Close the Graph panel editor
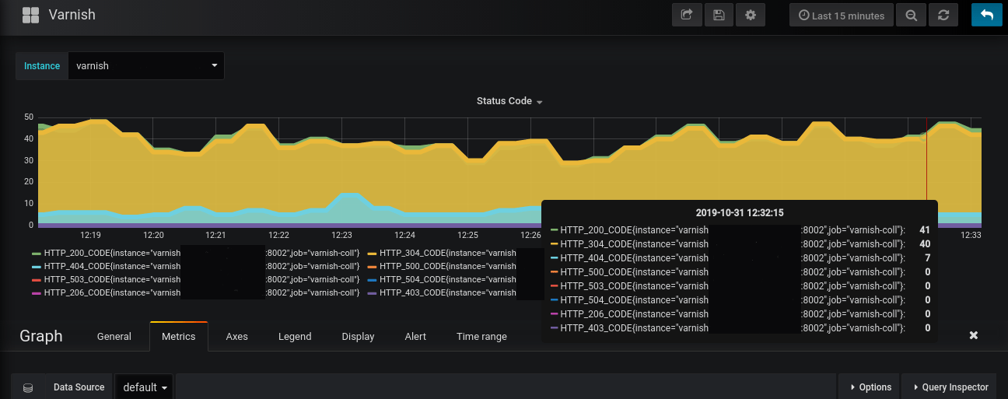This screenshot has width=1008, height=399. point(973,335)
